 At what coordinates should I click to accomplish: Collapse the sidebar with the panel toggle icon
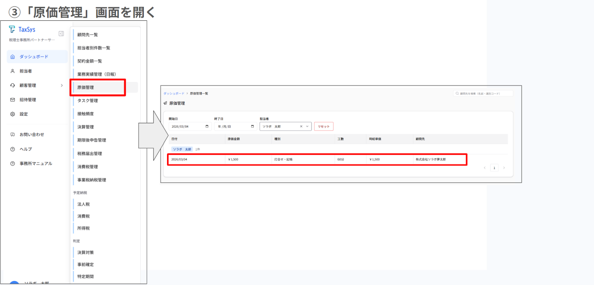pyautogui.click(x=61, y=33)
